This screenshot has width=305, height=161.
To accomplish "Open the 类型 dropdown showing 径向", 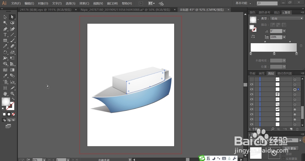I will click(x=286, y=19).
